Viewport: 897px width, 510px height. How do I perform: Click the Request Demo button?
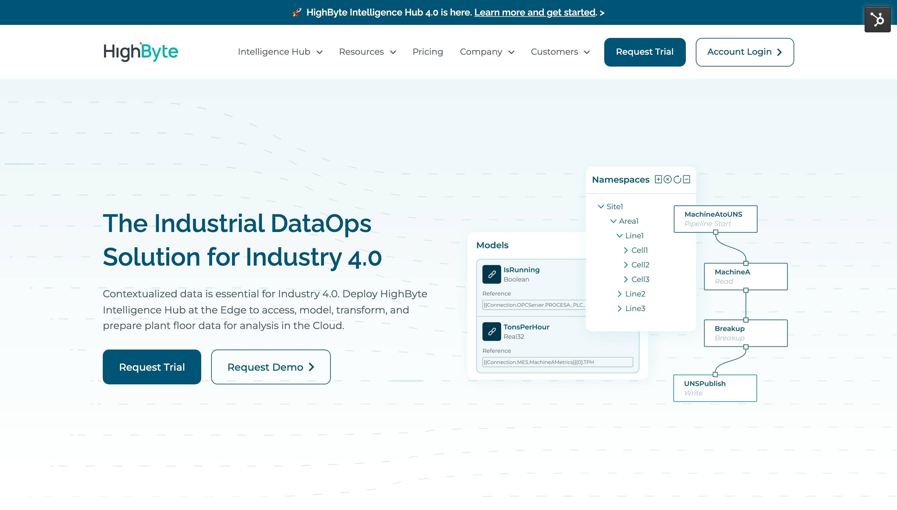pyautogui.click(x=271, y=367)
